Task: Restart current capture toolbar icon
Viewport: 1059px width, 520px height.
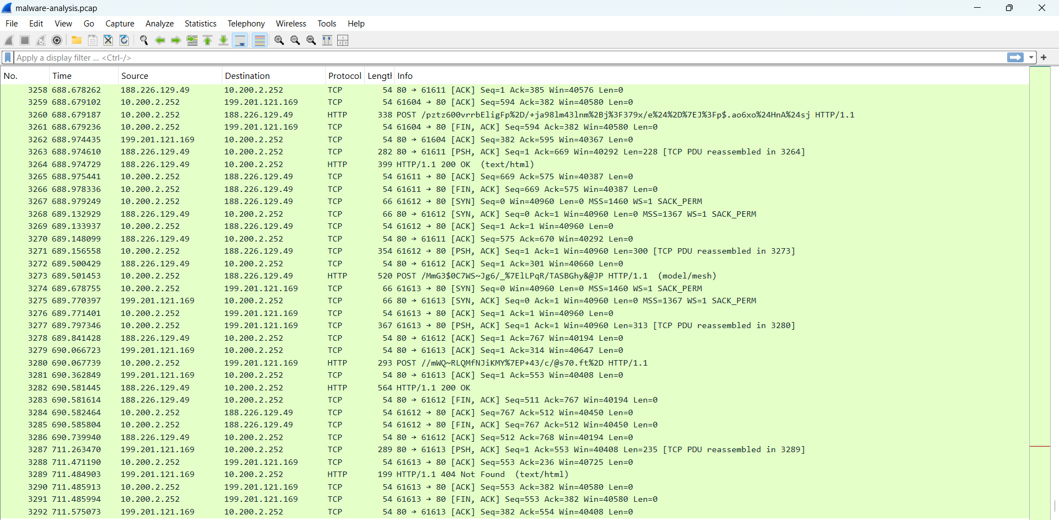Action: click(x=41, y=40)
